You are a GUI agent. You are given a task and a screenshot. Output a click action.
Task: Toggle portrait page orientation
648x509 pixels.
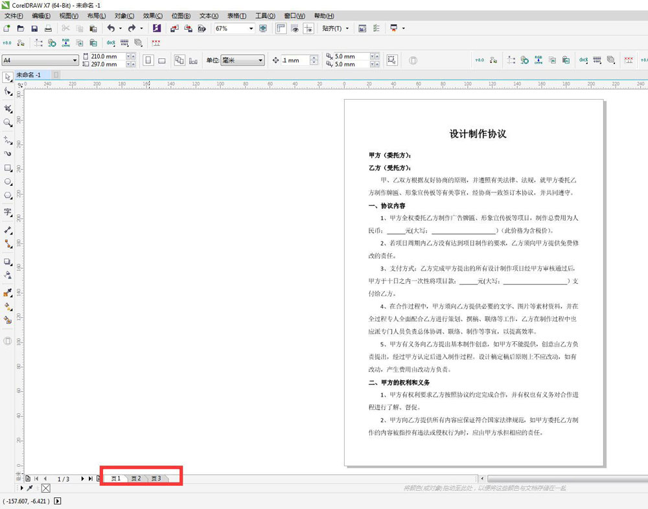148,60
